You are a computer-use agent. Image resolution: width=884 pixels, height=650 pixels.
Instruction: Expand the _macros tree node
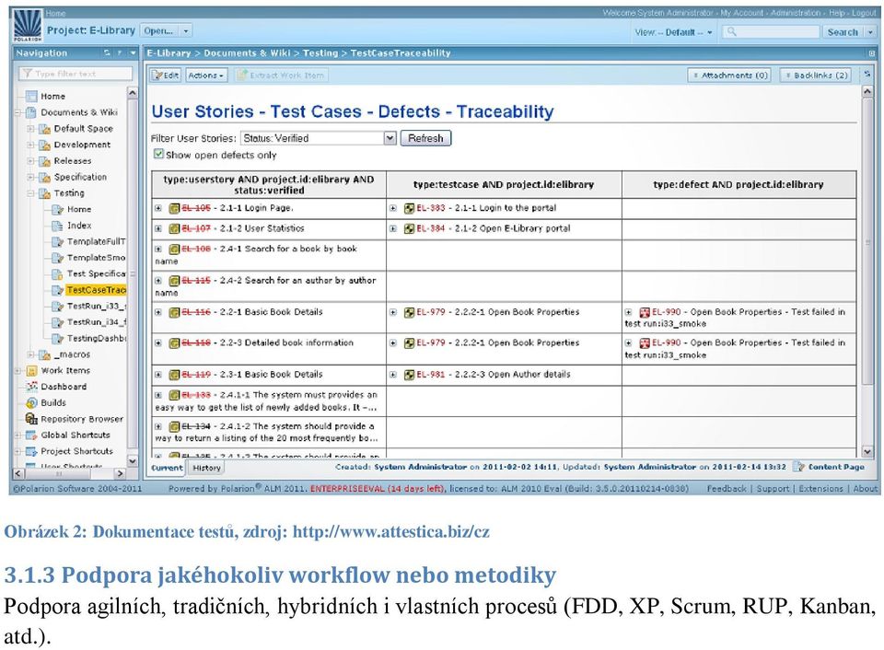click(30, 354)
